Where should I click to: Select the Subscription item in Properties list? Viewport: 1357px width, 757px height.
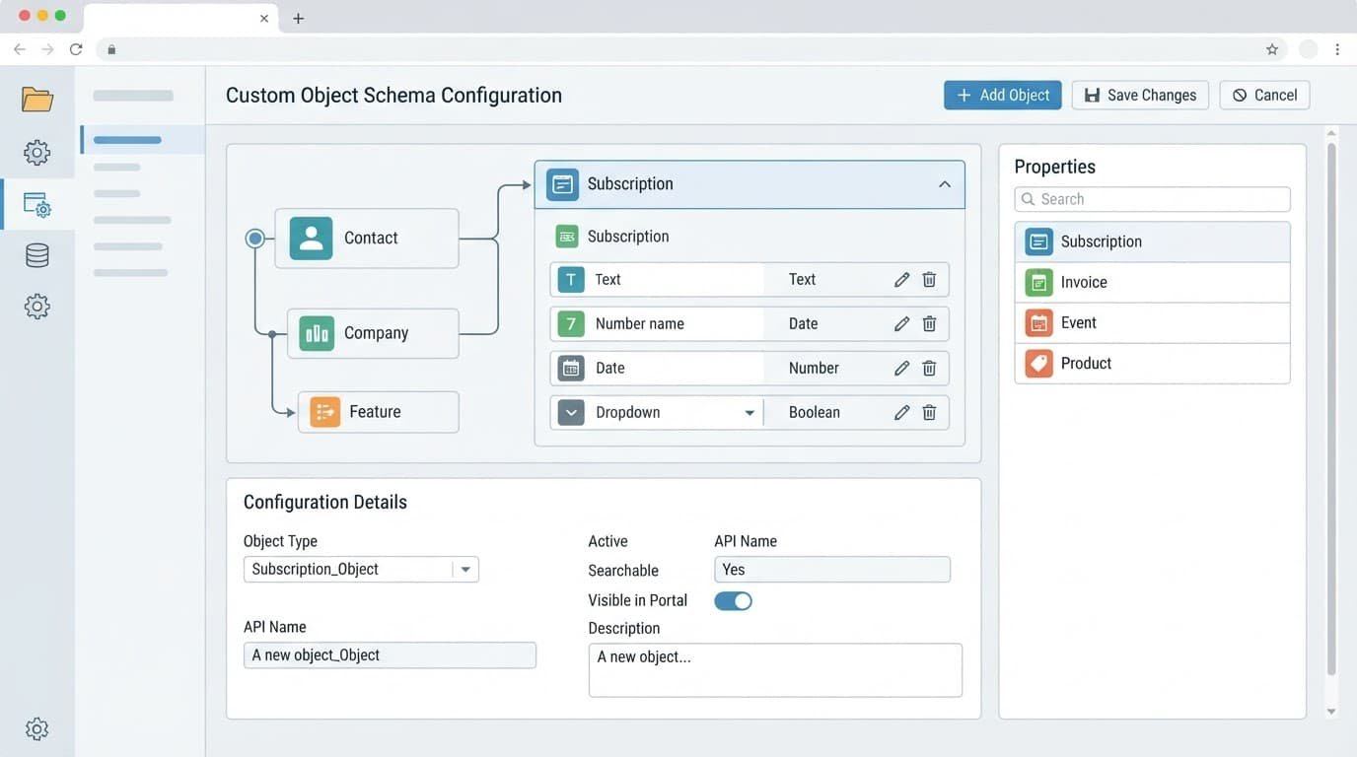(x=1152, y=241)
